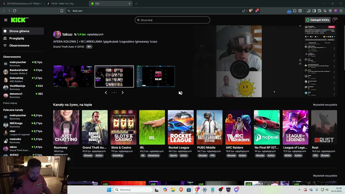
Task: Go to Strona główna in sidebar
Action: [x=23, y=31]
